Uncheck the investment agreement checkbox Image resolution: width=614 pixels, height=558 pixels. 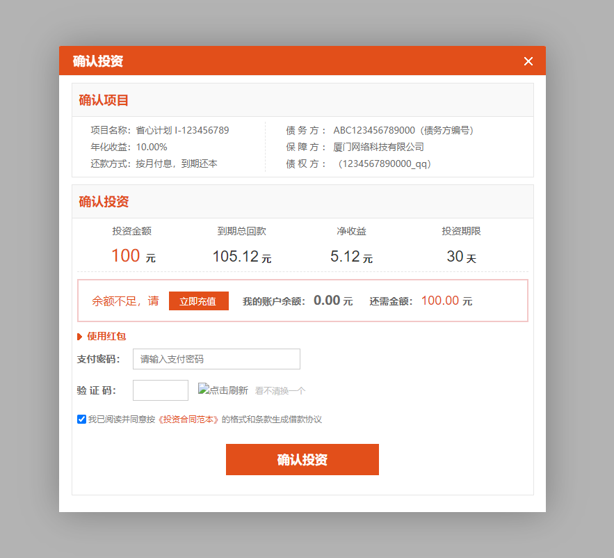[82, 419]
